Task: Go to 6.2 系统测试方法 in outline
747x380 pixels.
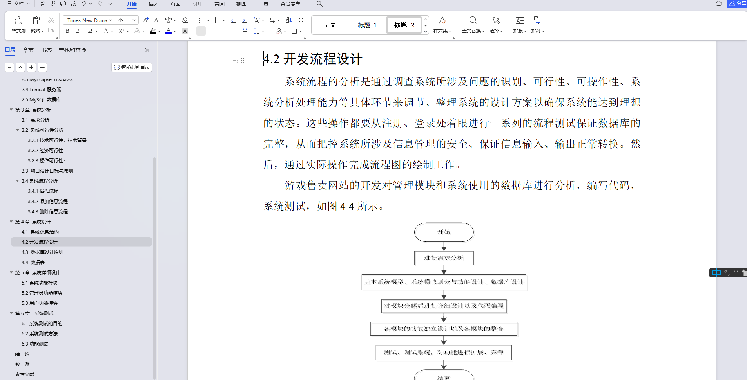Action: pos(40,333)
